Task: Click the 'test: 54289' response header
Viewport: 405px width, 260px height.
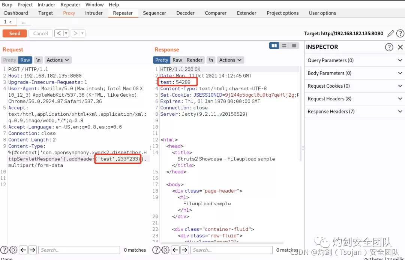Action: [x=175, y=82]
